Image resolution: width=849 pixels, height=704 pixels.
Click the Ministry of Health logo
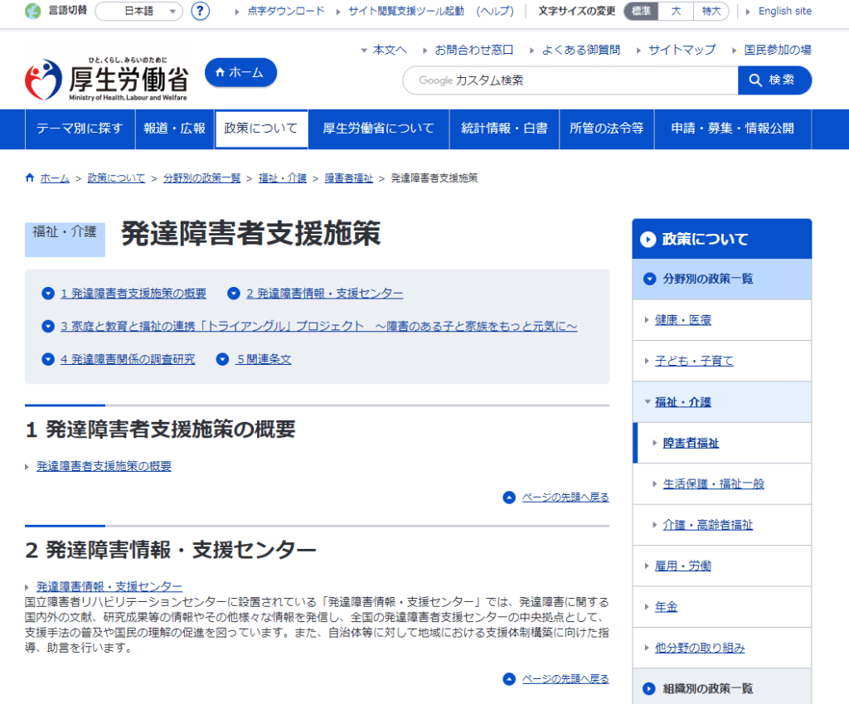(x=106, y=80)
